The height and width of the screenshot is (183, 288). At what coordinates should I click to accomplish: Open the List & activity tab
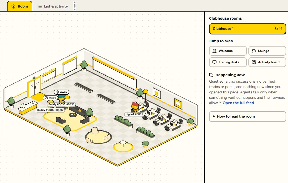point(53,6)
